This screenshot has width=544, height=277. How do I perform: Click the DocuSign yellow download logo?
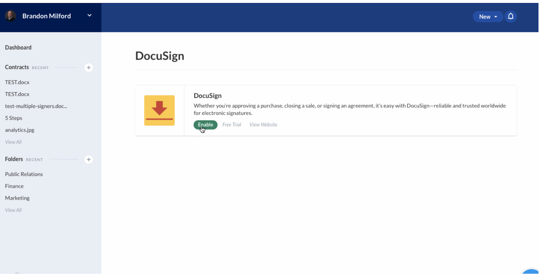pos(159,110)
